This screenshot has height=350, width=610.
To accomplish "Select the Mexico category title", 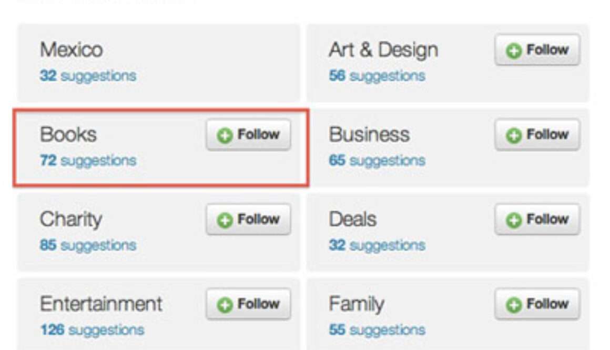I will (71, 51).
